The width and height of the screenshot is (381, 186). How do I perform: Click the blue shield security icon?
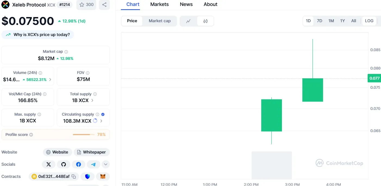tap(88, 177)
